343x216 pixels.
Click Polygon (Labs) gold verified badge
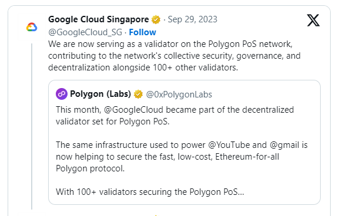[138, 95]
